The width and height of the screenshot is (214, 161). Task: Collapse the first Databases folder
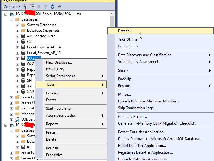pyautogui.click(x=12, y=20)
